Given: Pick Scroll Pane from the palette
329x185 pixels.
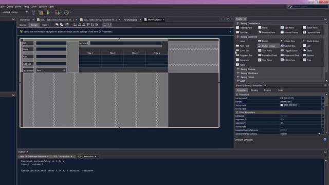Looking at the screenshot, I should coord(310,28).
